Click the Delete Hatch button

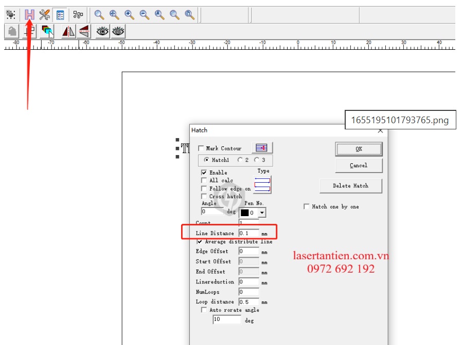(350, 185)
